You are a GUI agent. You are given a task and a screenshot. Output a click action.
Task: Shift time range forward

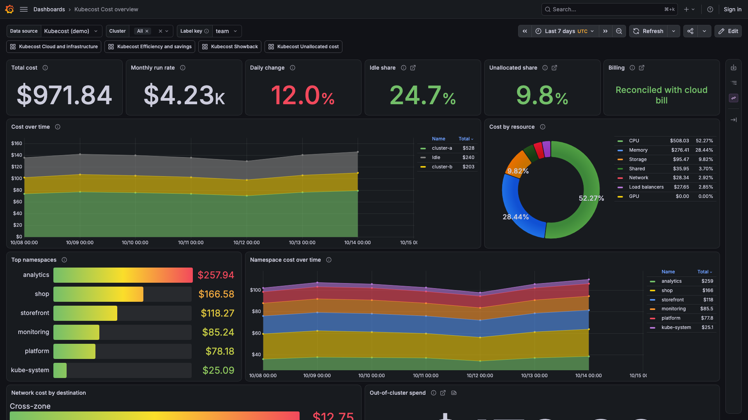pos(605,31)
